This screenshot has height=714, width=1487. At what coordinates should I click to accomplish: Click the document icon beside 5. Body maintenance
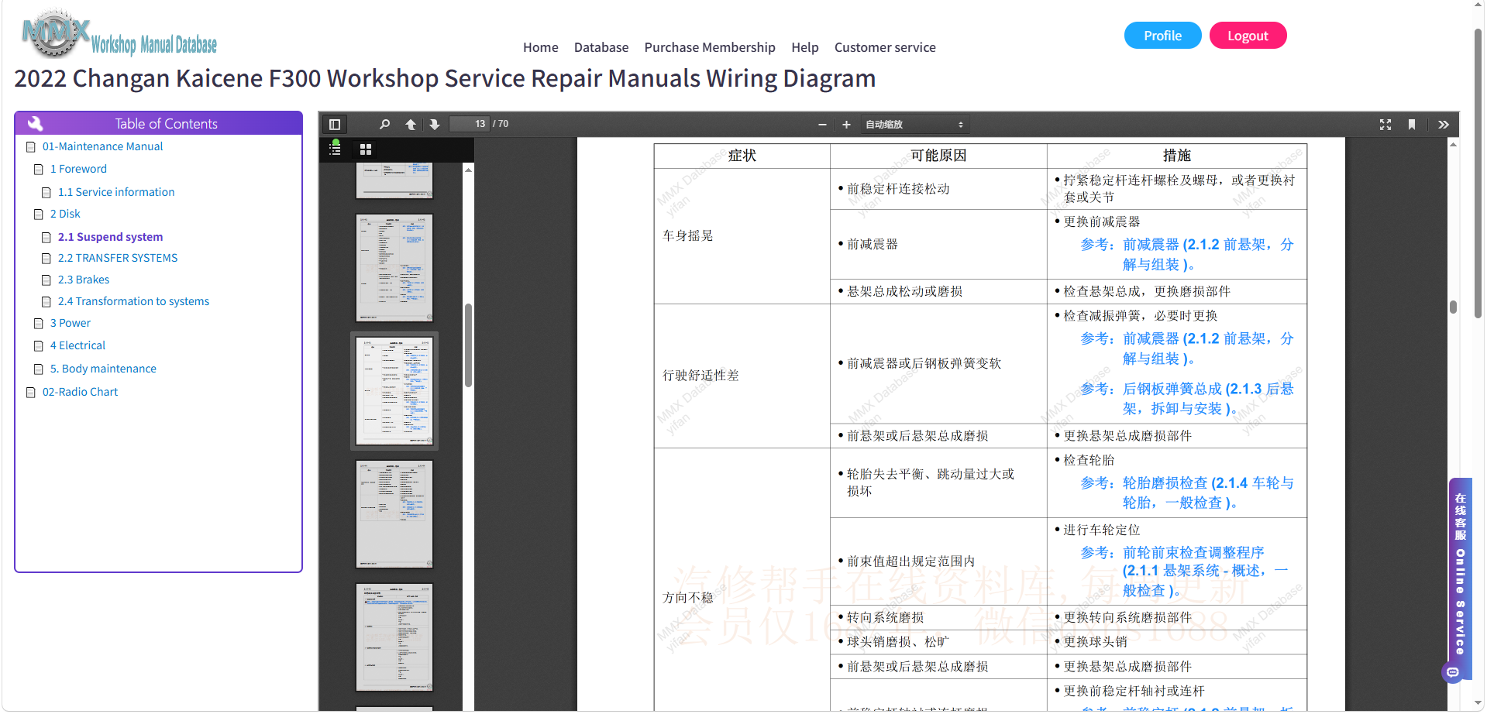click(x=39, y=369)
